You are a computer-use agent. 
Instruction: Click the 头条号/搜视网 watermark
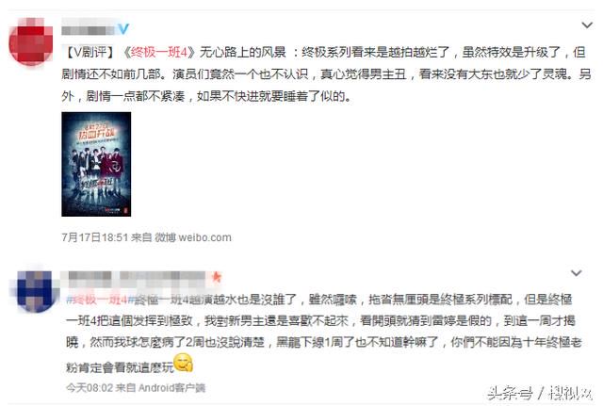tap(540, 393)
